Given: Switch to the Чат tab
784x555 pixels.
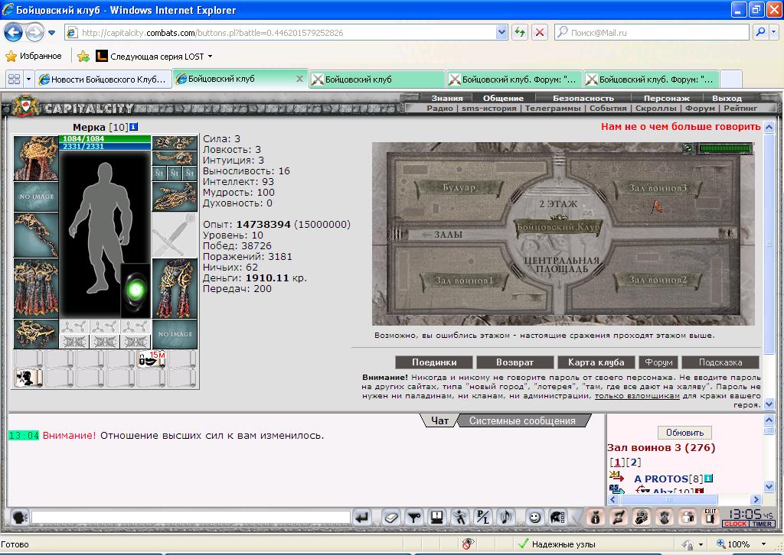Looking at the screenshot, I should [439, 420].
